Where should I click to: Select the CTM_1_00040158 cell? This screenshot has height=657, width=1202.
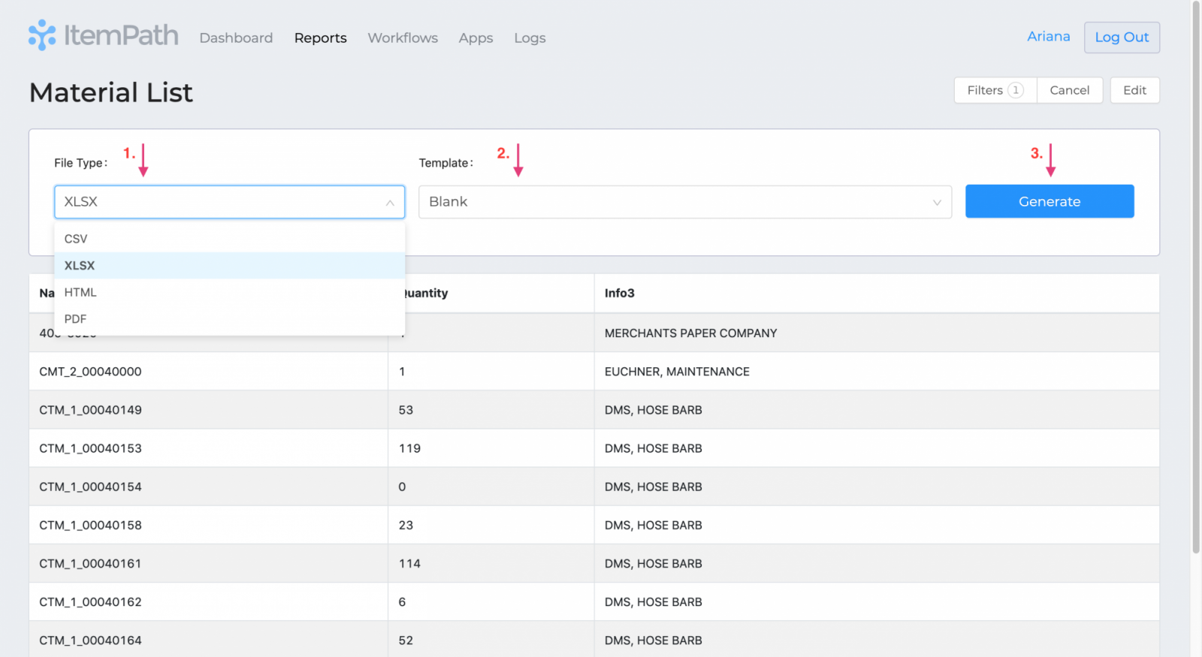click(208, 525)
